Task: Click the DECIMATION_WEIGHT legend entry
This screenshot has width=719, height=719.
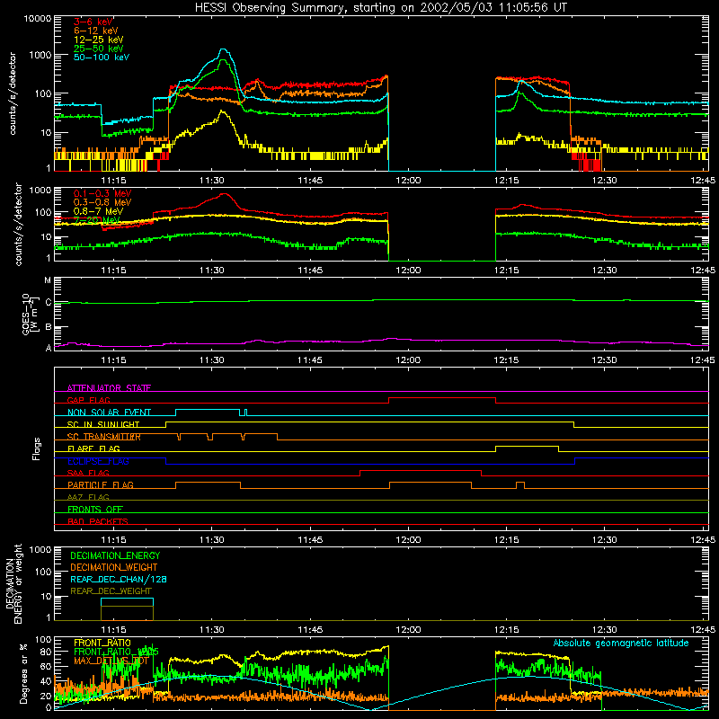Action: pos(114,567)
